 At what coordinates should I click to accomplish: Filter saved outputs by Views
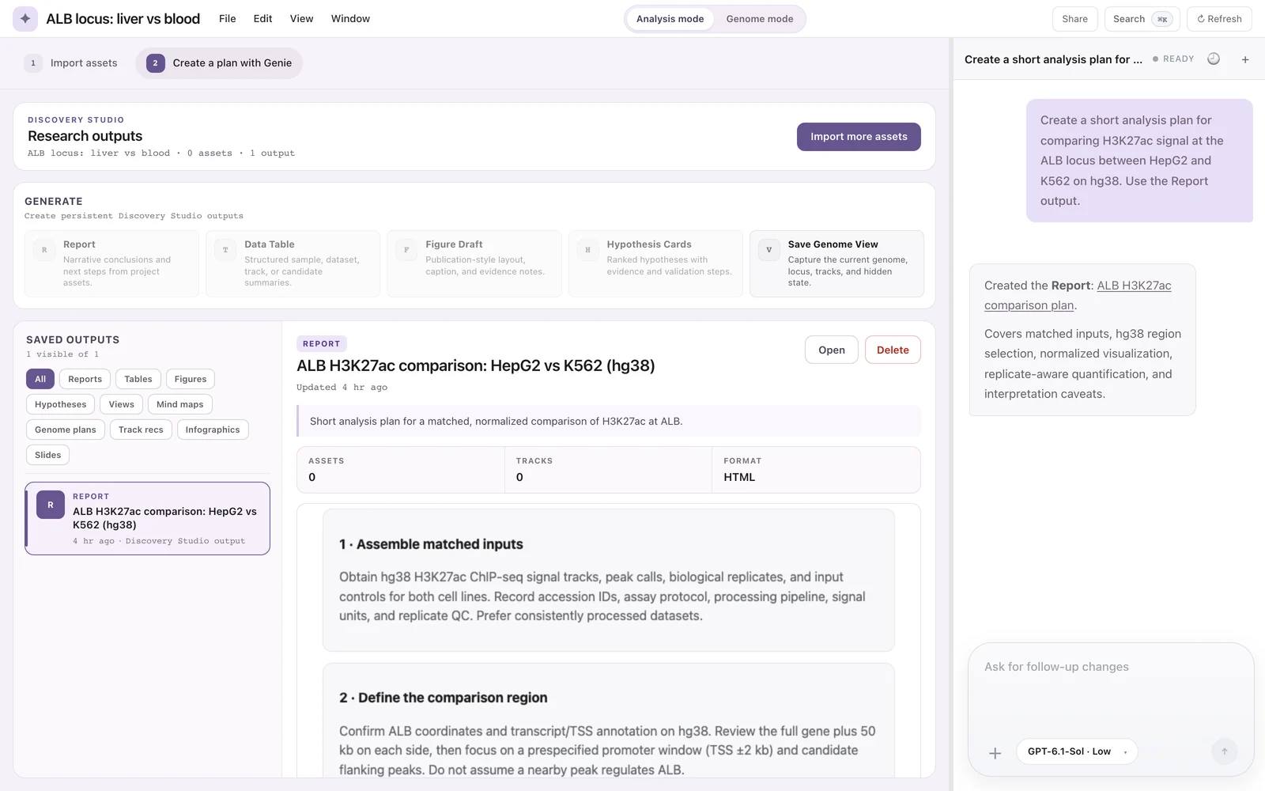click(x=122, y=404)
